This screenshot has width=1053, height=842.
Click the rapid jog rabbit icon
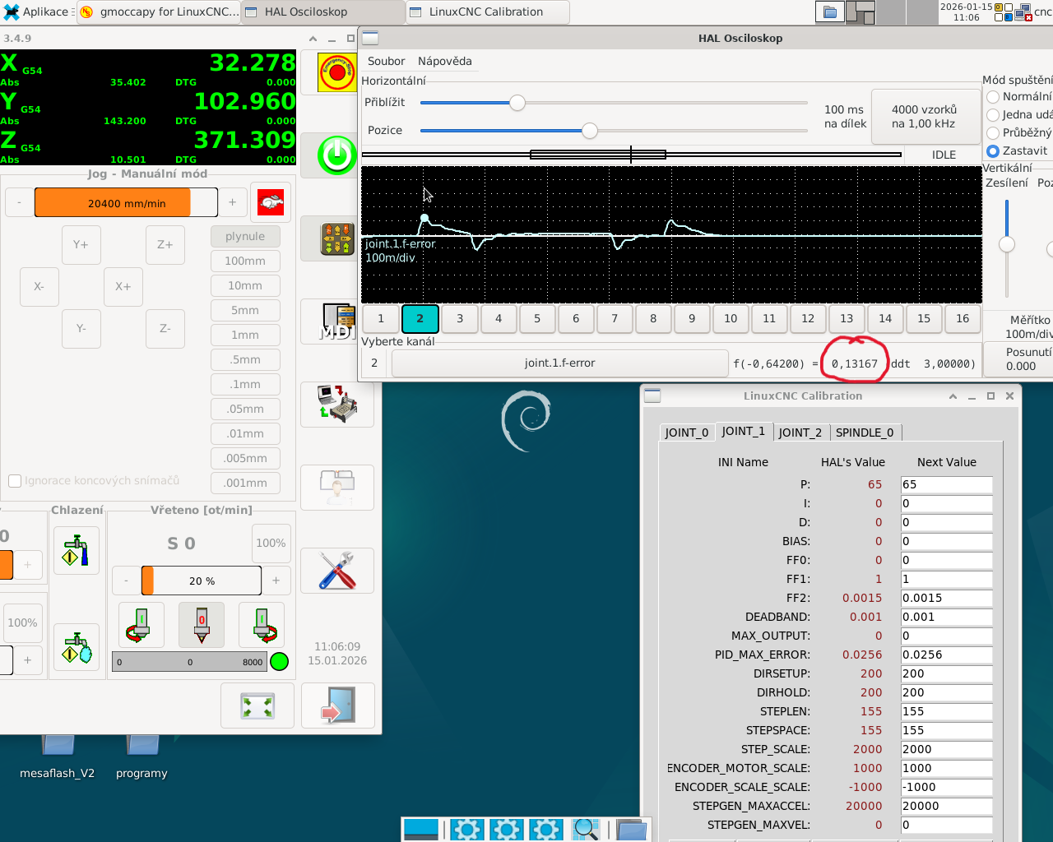[x=271, y=202]
